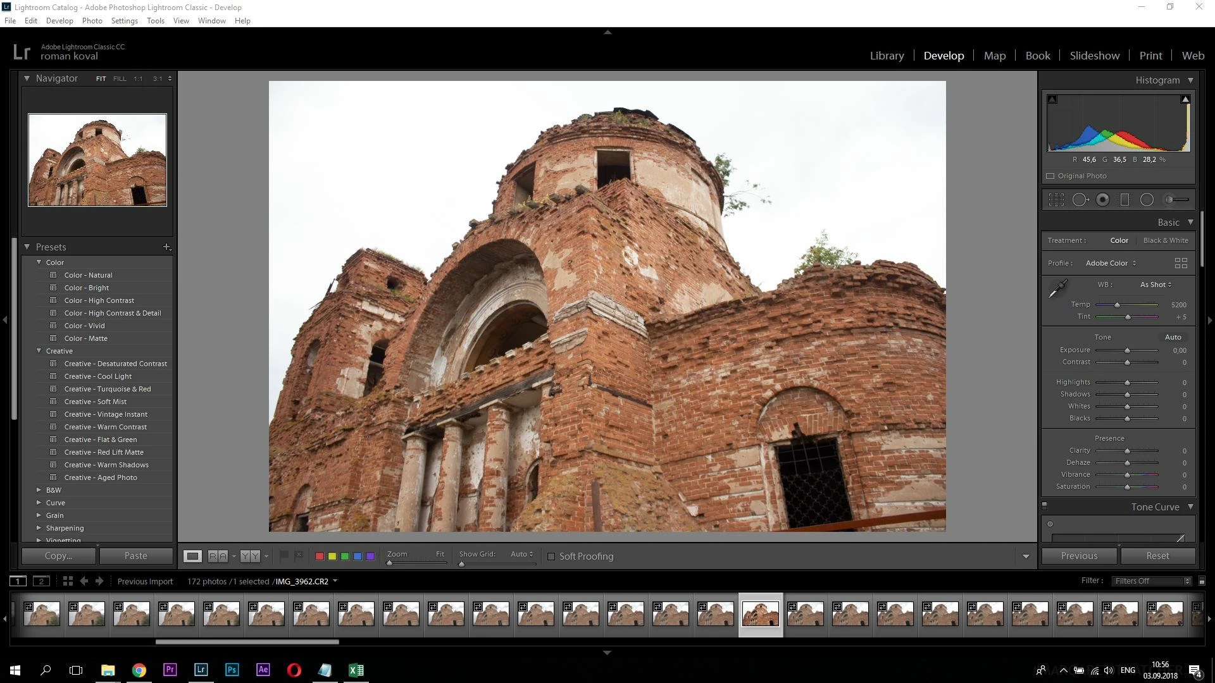Image resolution: width=1215 pixels, height=683 pixels.
Task: Pick the White Balance eyedropper
Action: click(1057, 289)
